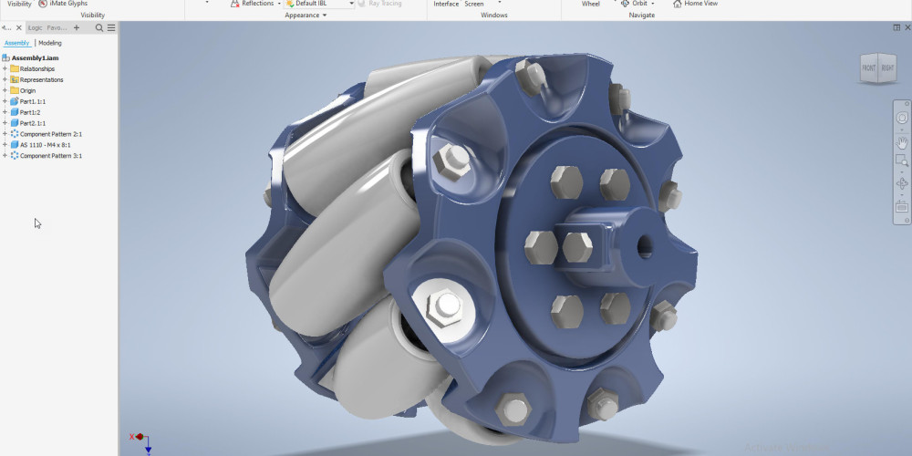
Task: Click the Full Navigation Wheel button
Action: 591,4
